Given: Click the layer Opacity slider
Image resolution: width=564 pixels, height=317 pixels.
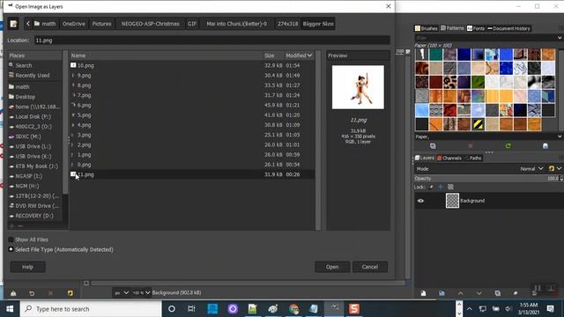Looking at the screenshot, I should tap(487, 178).
